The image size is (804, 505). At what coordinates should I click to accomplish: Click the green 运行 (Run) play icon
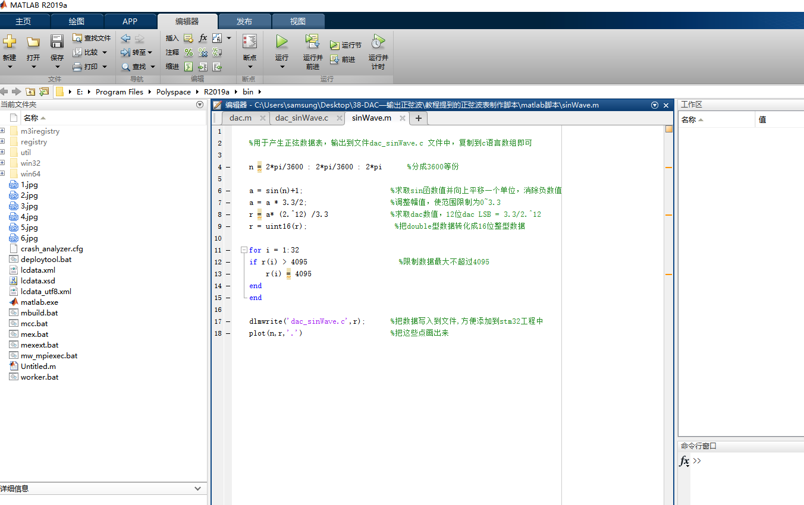282,42
